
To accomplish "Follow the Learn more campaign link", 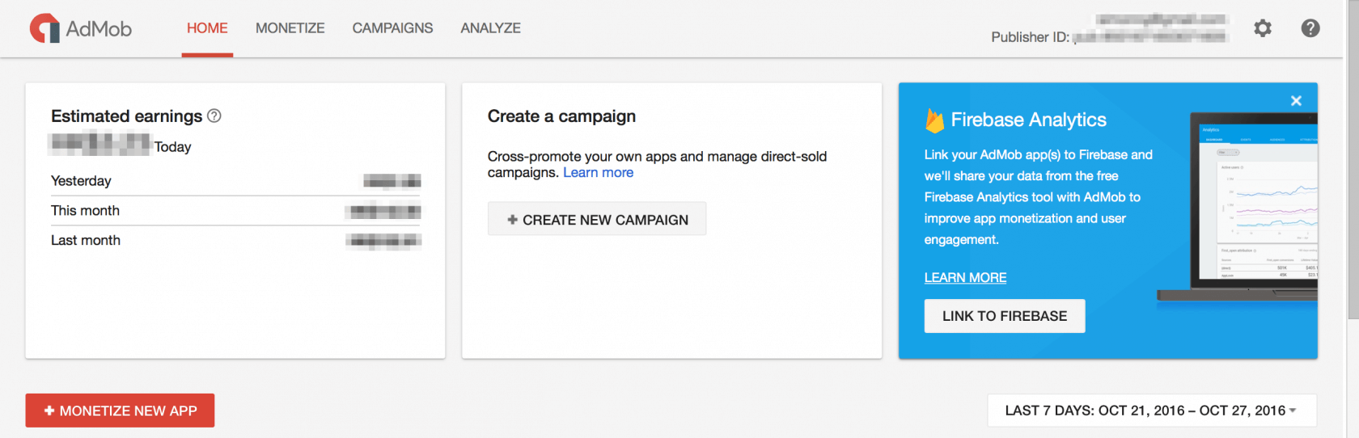I will pyautogui.click(x=598, y=173).
